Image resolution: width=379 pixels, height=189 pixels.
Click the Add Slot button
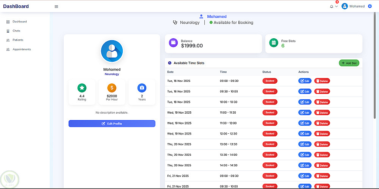(x=349, y=63)
